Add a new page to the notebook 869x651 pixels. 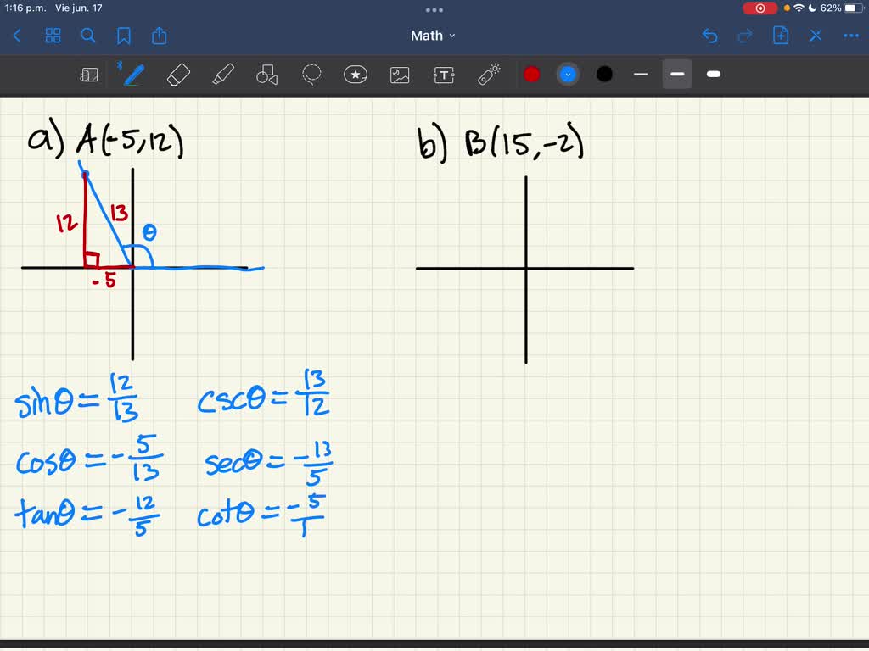coord(780,36)
